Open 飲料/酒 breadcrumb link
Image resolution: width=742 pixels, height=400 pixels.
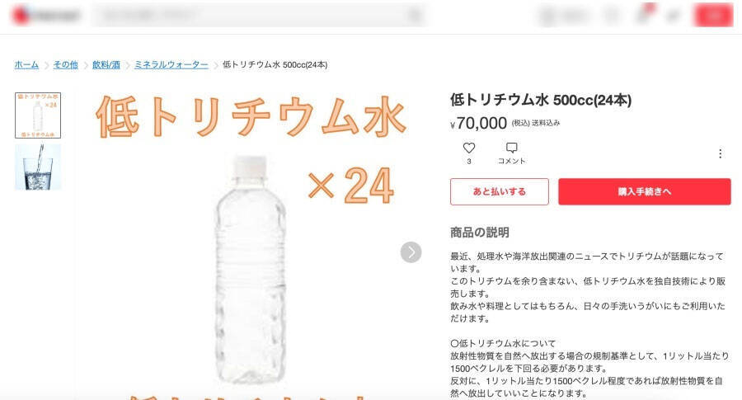106,64
